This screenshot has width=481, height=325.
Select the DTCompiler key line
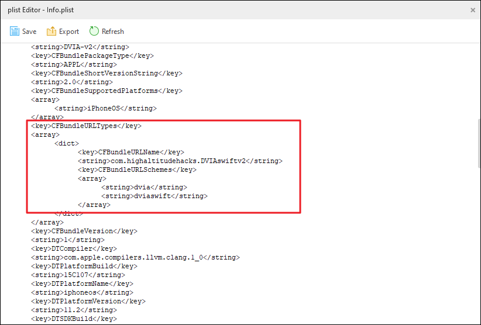[x=74, y=249]
